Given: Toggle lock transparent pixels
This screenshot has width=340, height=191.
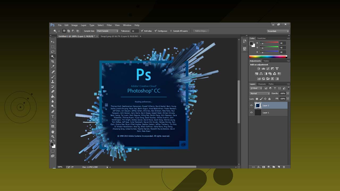Looking at the screenshot, I should tap(257, 99).
